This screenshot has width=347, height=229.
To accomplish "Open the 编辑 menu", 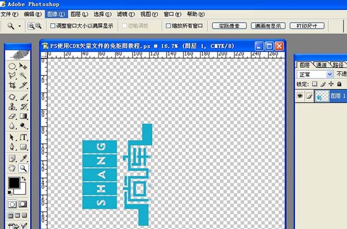I will click(x=32, y=14).
